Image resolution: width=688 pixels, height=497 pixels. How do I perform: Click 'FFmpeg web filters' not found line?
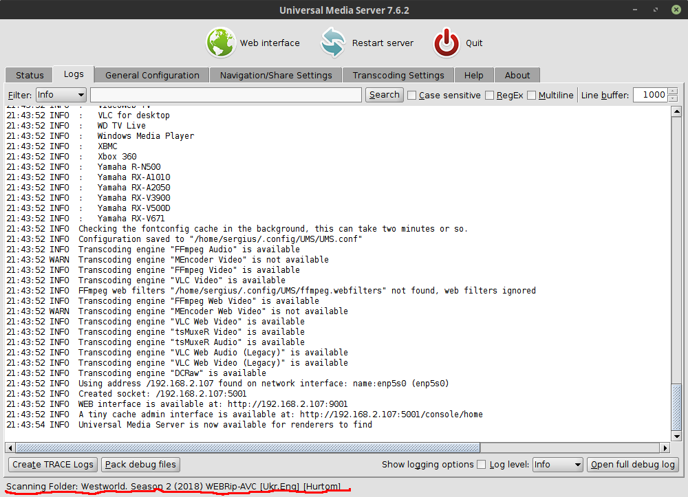[x=270, y=291]
